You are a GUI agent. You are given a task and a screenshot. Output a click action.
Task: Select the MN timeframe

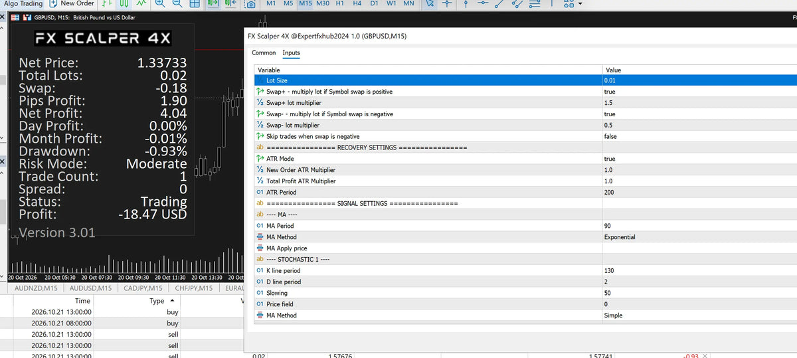(409, 4)
